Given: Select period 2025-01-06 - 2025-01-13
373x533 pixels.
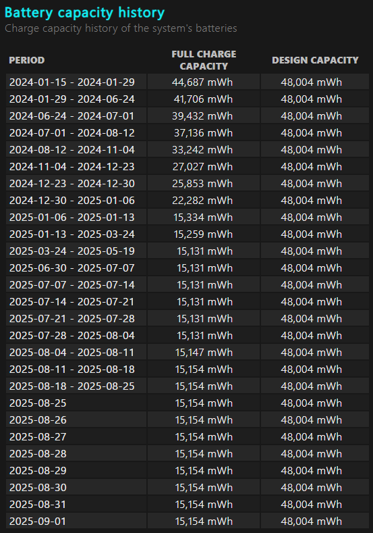Looking at the screenshot, I should [x=72, y=218].
